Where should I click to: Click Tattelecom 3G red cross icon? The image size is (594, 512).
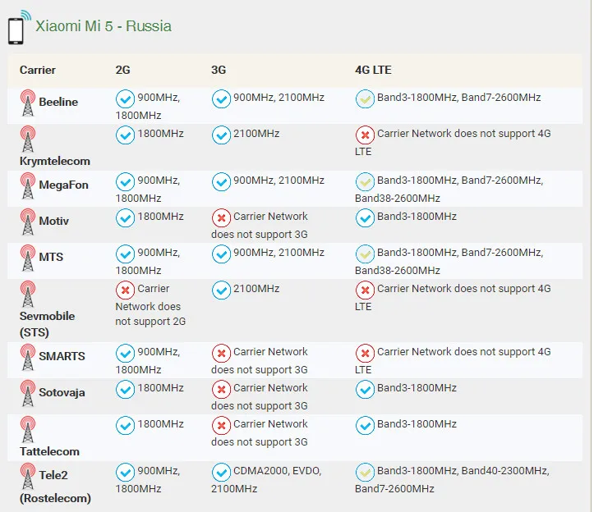point(221,426)
